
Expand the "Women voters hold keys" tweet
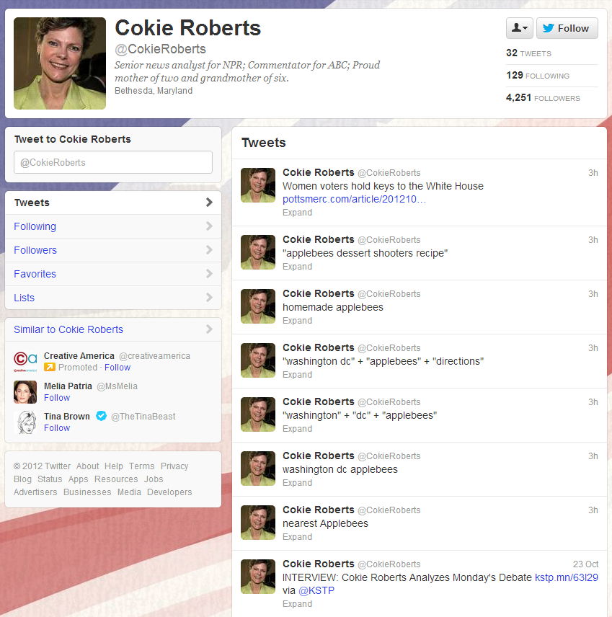297,213
